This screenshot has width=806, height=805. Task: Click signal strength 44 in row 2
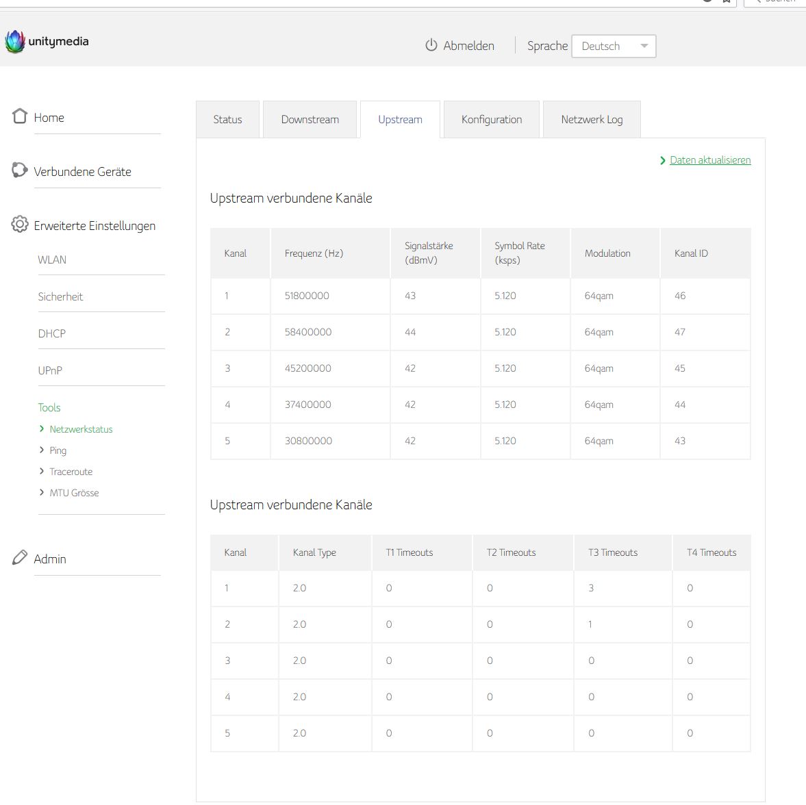tap(410, 333)
